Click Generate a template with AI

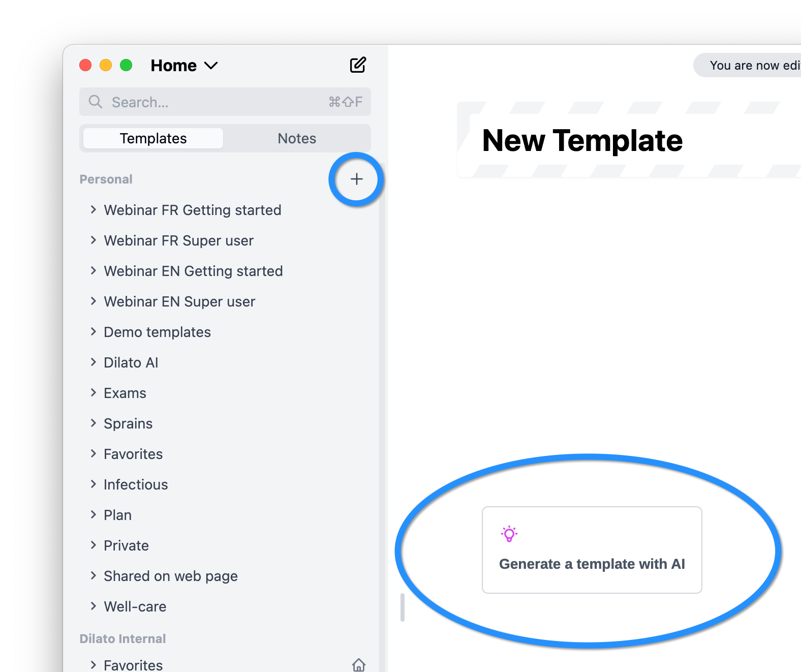click(592, 550)
